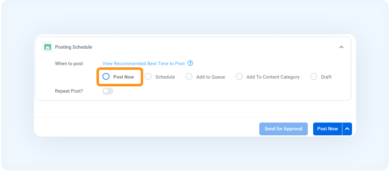Click the Add to Queue label text
The image size is (390, 174).
pos(211,77)
